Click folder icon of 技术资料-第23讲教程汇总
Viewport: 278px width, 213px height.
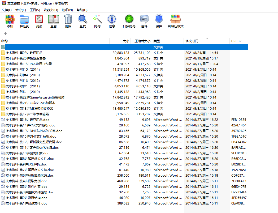(x=3, y=53)
